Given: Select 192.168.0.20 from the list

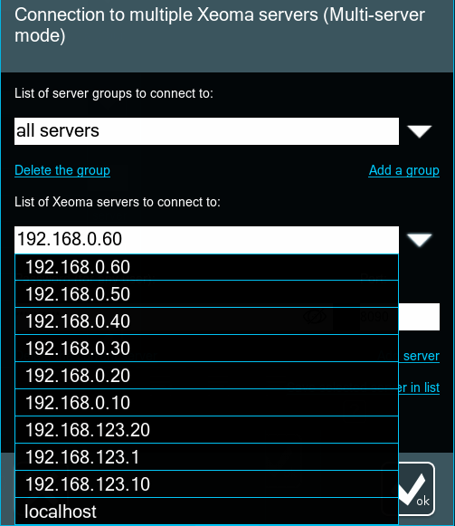Looking at the screenshot, I should point(206,376).
